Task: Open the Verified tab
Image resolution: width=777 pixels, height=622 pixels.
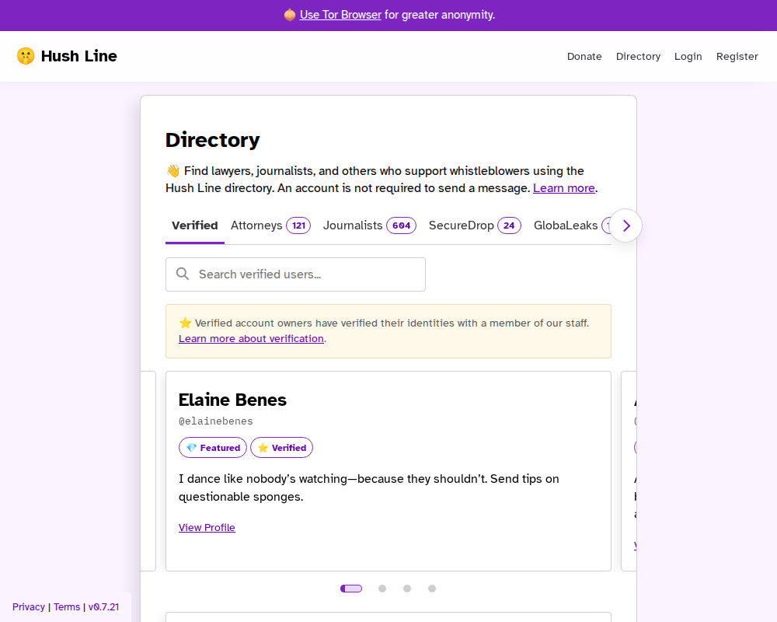Action: pyautogui.click(x=195, y=225)
